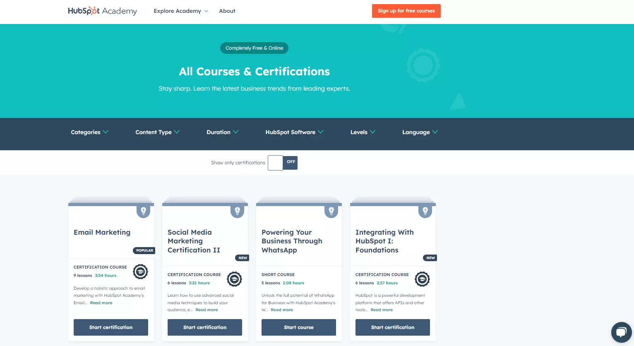Click the certification badge on Integrating With HubSpot card
Image resolution: width=634 pixels, height=346 pixels.
(x=422, y=279)
